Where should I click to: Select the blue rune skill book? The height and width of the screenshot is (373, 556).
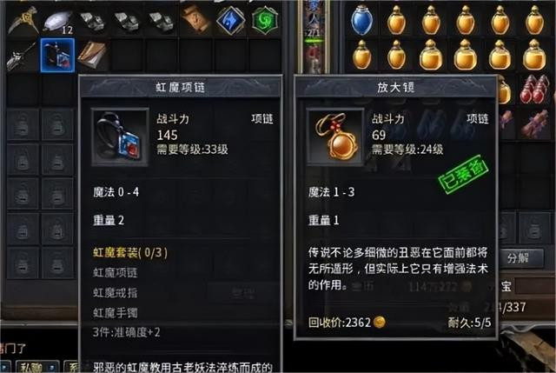click(x=231, y=20)
